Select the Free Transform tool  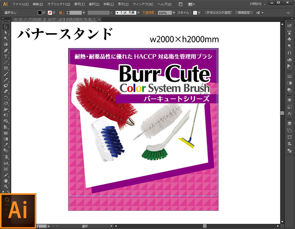point(6,115)
